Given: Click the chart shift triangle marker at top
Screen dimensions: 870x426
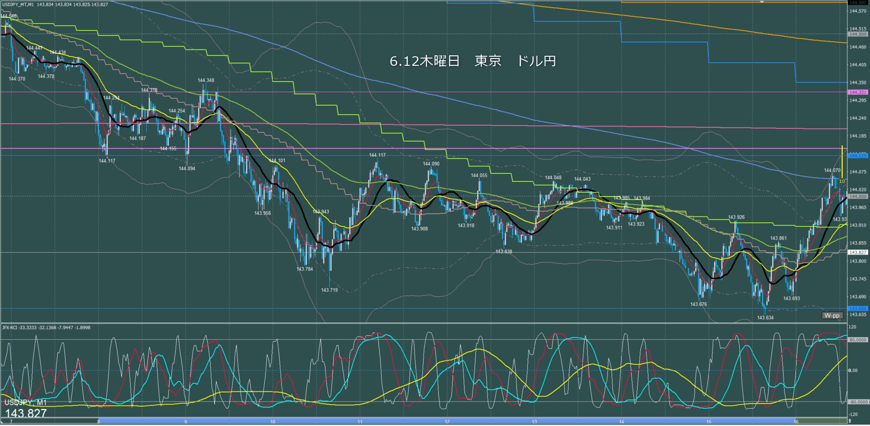Looking at the screenshot, I should (762, 2).
